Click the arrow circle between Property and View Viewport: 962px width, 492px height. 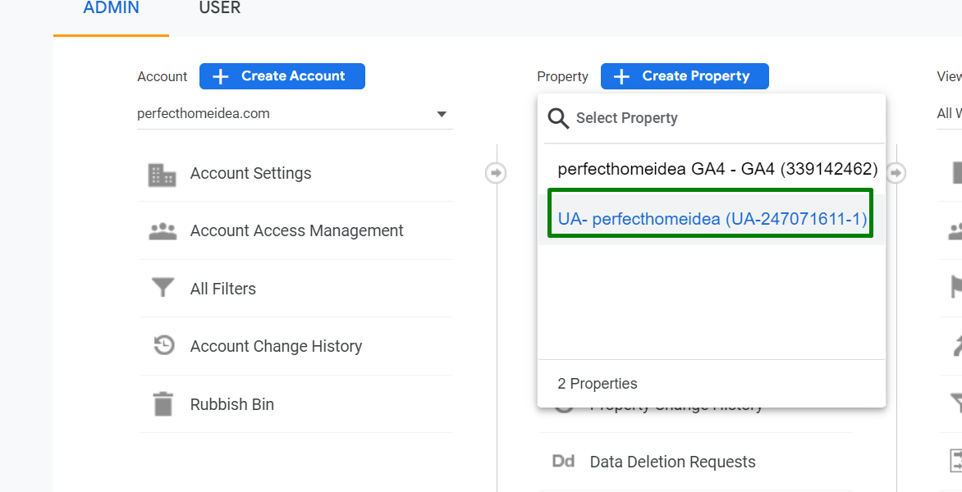pos(896,173)
